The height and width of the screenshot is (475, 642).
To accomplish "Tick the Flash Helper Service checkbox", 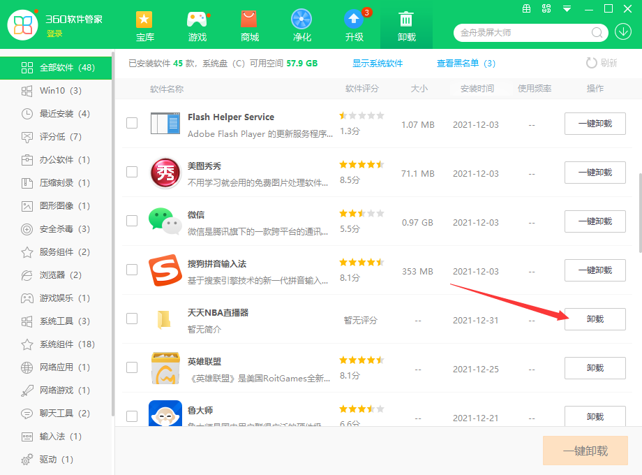I will (x=132, y=123).
